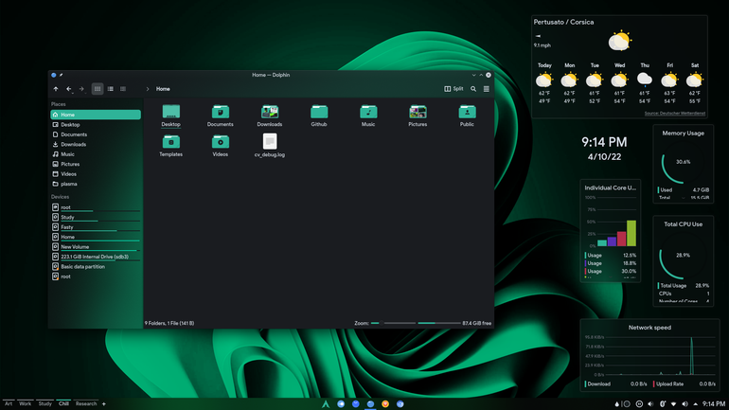
Task: Open New Volume device in sidebar
Action: pyautogui.click(x=96, y=247)
